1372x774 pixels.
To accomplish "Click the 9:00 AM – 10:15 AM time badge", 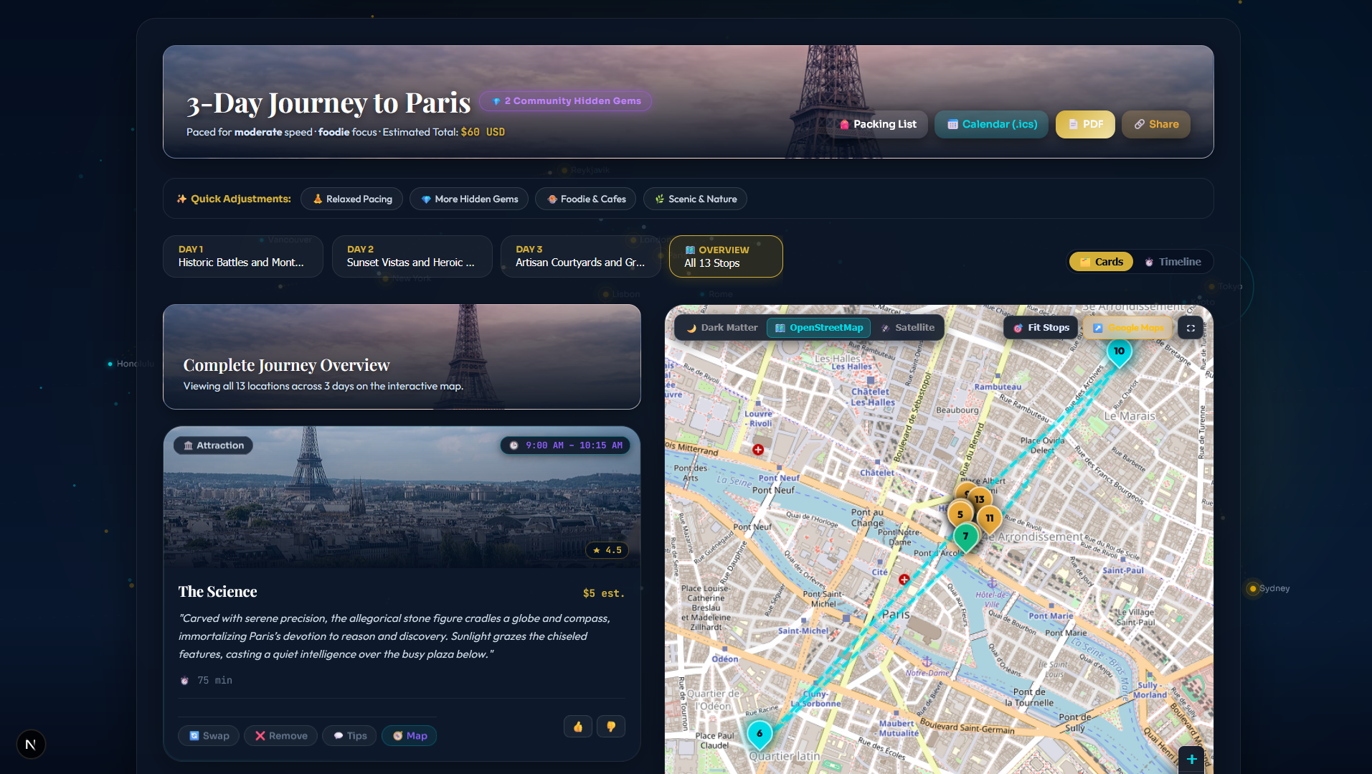I will point(565,445).
